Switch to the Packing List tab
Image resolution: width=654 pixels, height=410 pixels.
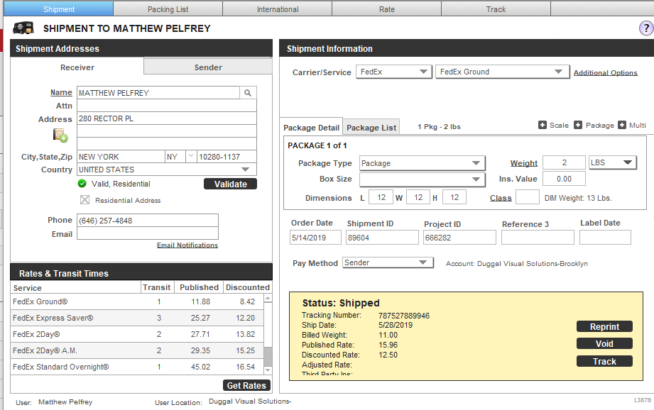(x=168, y=9)
